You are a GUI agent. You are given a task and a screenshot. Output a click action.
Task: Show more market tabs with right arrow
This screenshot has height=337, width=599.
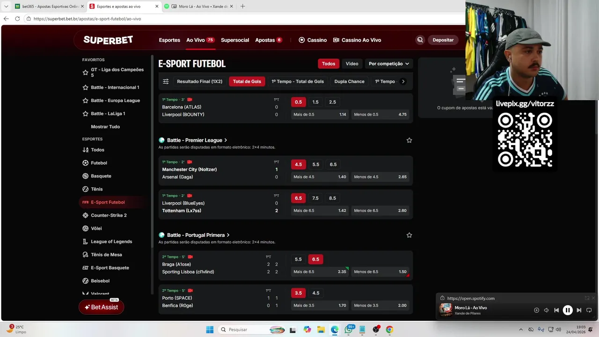[403, 81]
